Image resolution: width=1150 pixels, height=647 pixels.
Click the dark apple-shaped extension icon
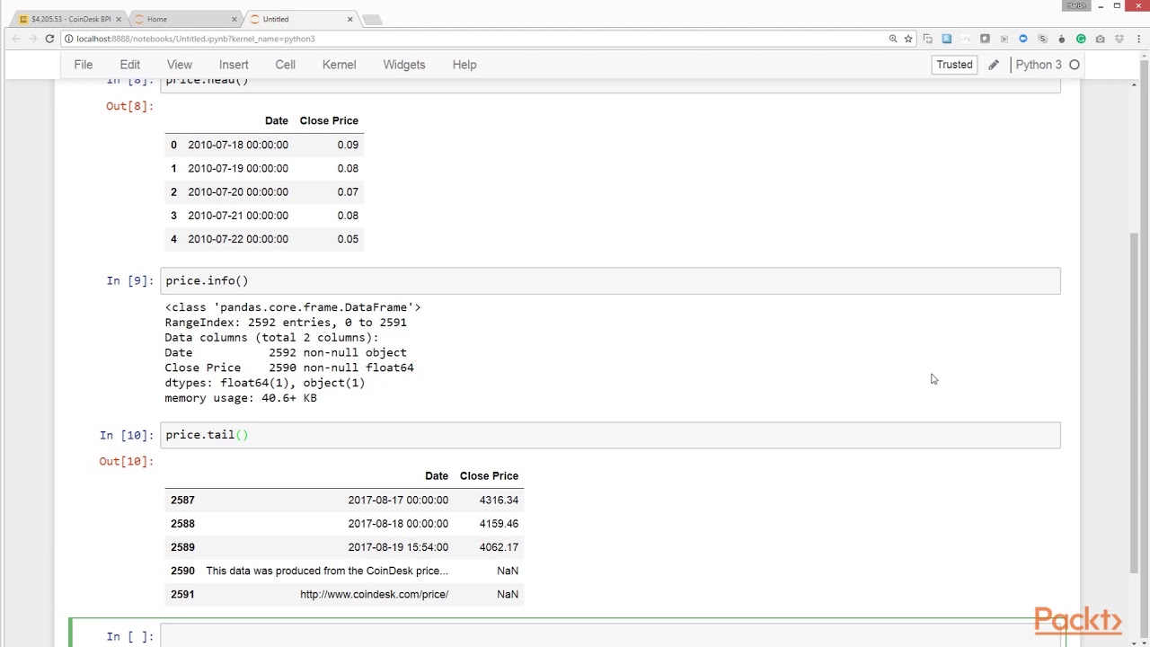point(1062,39)
